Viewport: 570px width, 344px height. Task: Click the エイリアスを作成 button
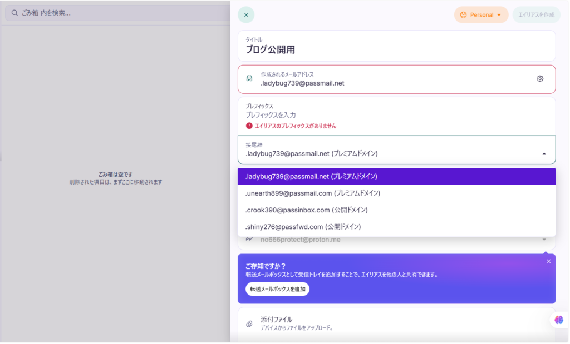pyautogui.click(x=536, y=15)
